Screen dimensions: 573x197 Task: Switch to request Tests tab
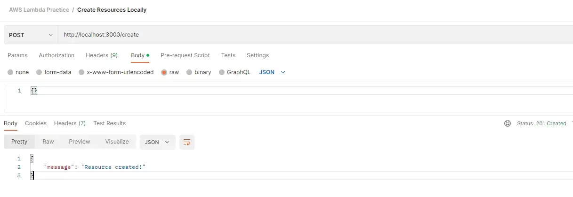pos(228,55)
